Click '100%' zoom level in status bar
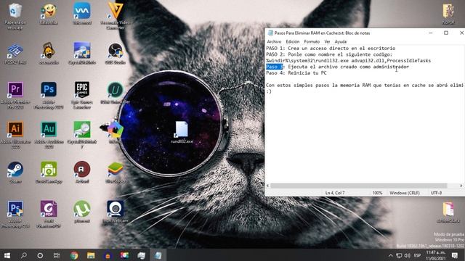465x261 pixels. coord(377,193)
